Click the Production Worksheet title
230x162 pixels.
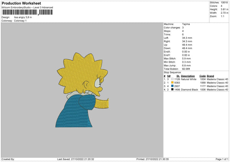point(21,3)
